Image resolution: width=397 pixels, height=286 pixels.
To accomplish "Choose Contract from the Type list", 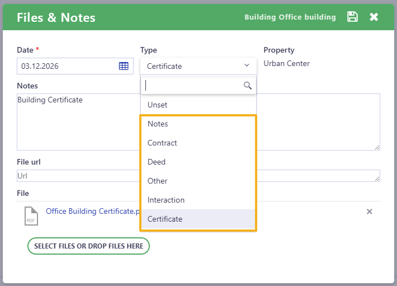I will tap(198, 143).
